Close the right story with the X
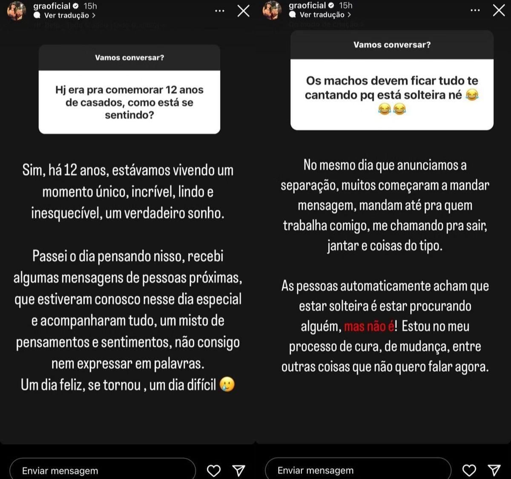The width and height of the screenshot is (511, 479). 499,10
